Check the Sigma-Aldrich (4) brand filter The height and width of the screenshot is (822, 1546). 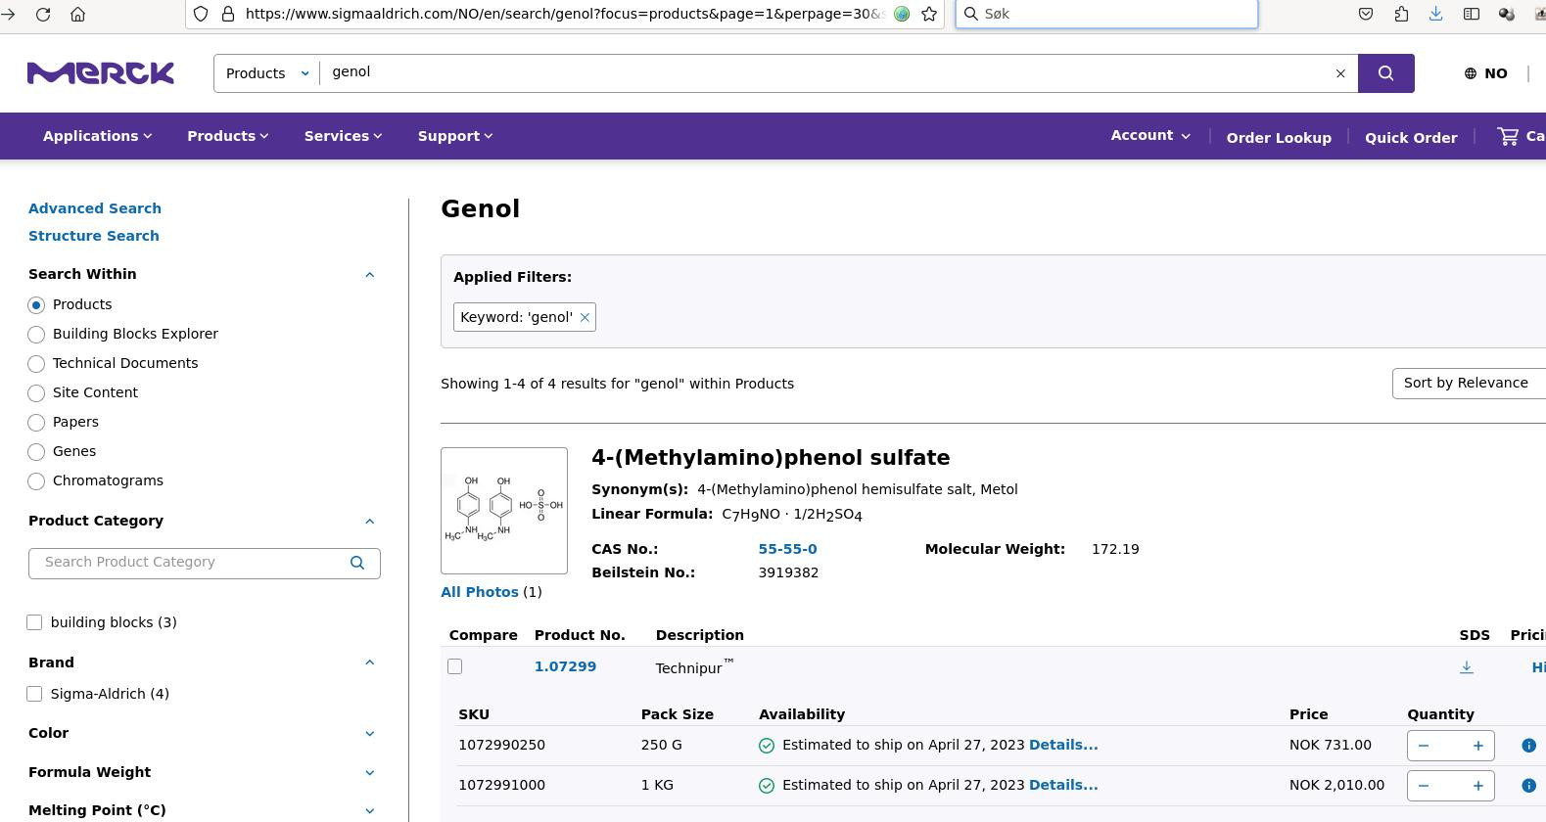[34, 694]
